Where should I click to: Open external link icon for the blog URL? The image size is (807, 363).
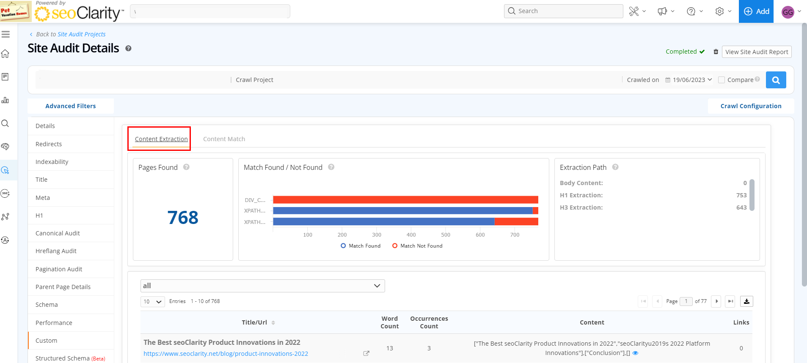[366, 353]
